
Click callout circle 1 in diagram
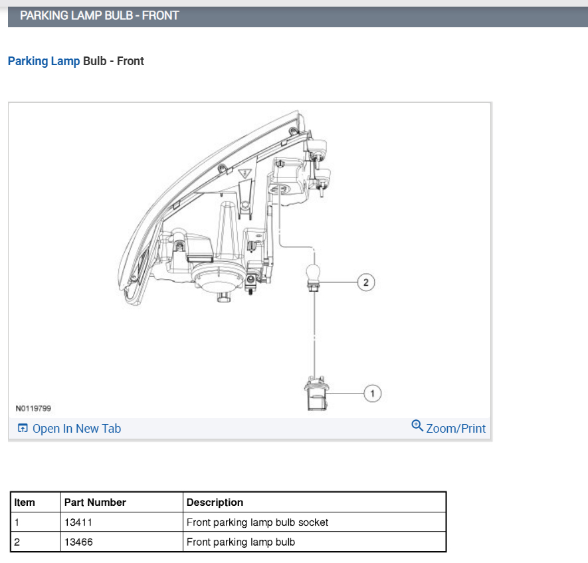[x=372, y=394]
